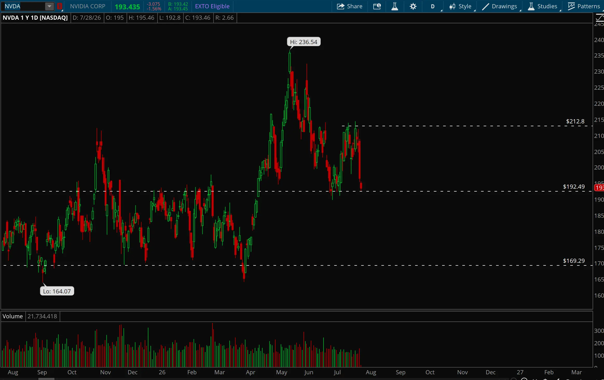Click the date readout D: 7/28/26
Image resolution: width=604 pixels, height=380 pixels.
pos(87,18)
